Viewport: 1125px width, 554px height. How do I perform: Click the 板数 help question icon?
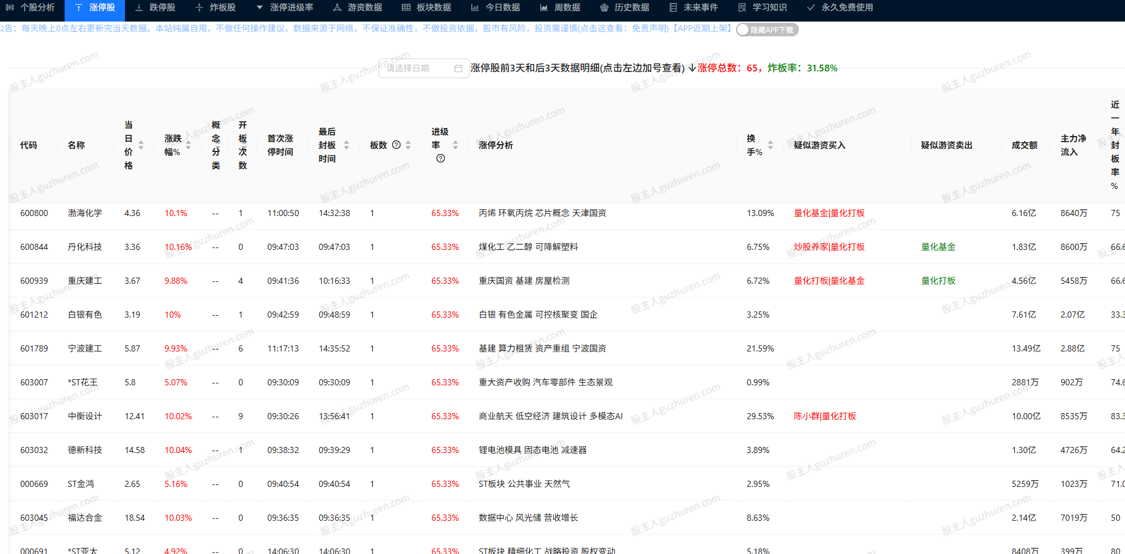[396, 145]
